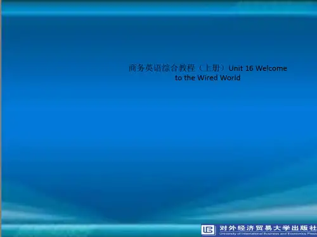
Task: Click the slide title "商务英语综合教程（上册）Unit 16 Welcome to the Wired World"
Action: coord(208,73)
